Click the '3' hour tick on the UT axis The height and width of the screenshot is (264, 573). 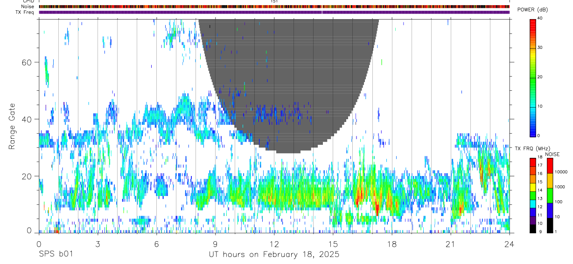(98, 244)
